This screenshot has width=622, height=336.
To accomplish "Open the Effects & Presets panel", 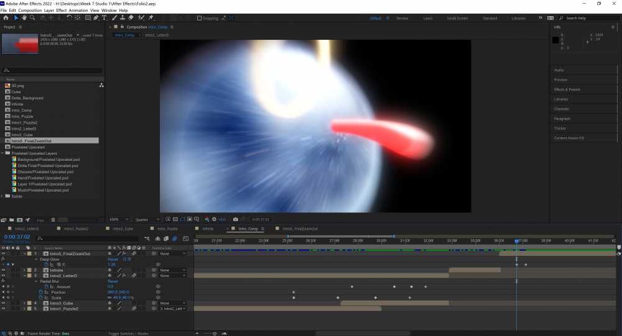I will [x=567, y=89].
